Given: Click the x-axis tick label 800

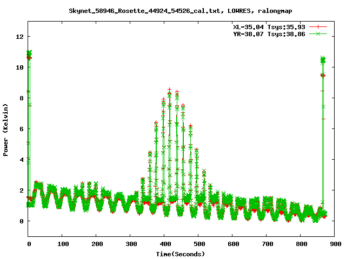Looking at the screenshot, I should 302,244.
